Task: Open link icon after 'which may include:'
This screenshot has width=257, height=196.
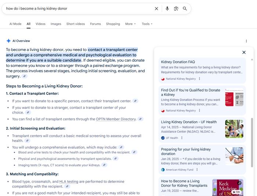Action: coord(121,147)
